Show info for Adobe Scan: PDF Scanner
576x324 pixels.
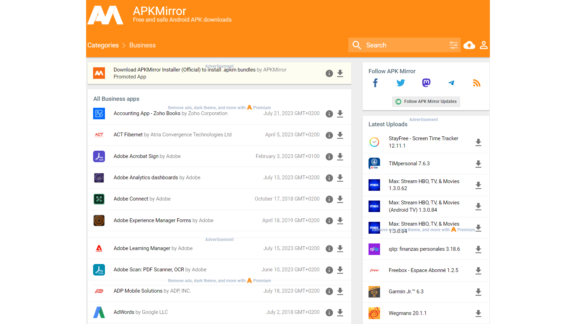coord(329,270)
